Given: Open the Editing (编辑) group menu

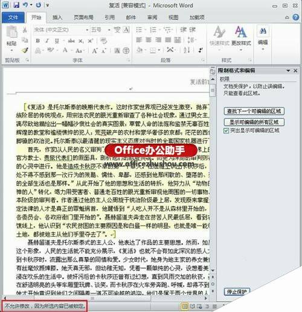Looking at the screenshot, I should pyautogui.click(x=263, y=38).
